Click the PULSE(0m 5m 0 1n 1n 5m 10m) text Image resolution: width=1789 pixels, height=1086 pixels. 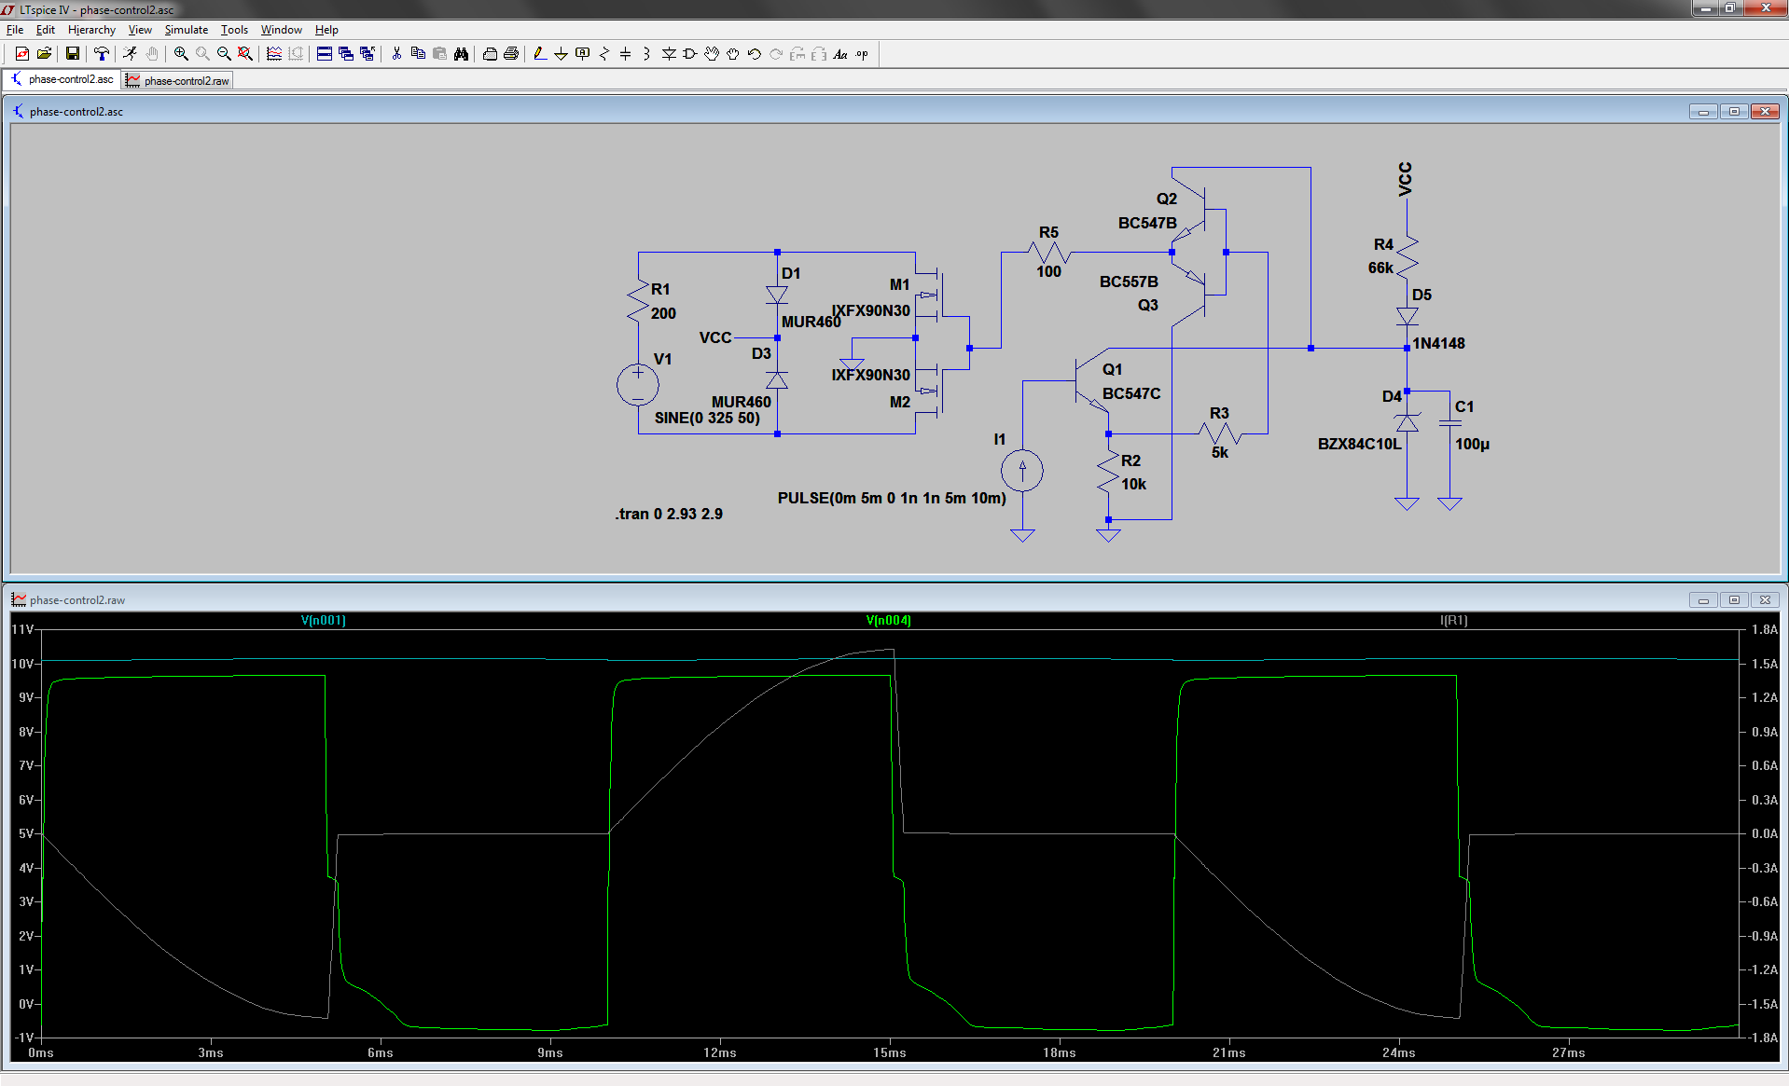(892, 498)
